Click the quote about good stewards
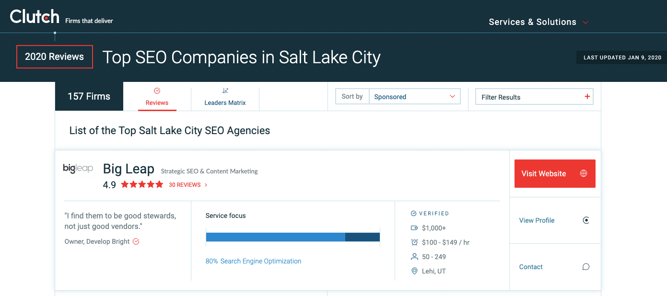The image size is (667, 296). [x=120, y=221]
